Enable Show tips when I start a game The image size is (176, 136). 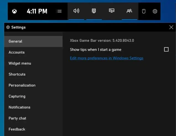[x=166, y=49]
